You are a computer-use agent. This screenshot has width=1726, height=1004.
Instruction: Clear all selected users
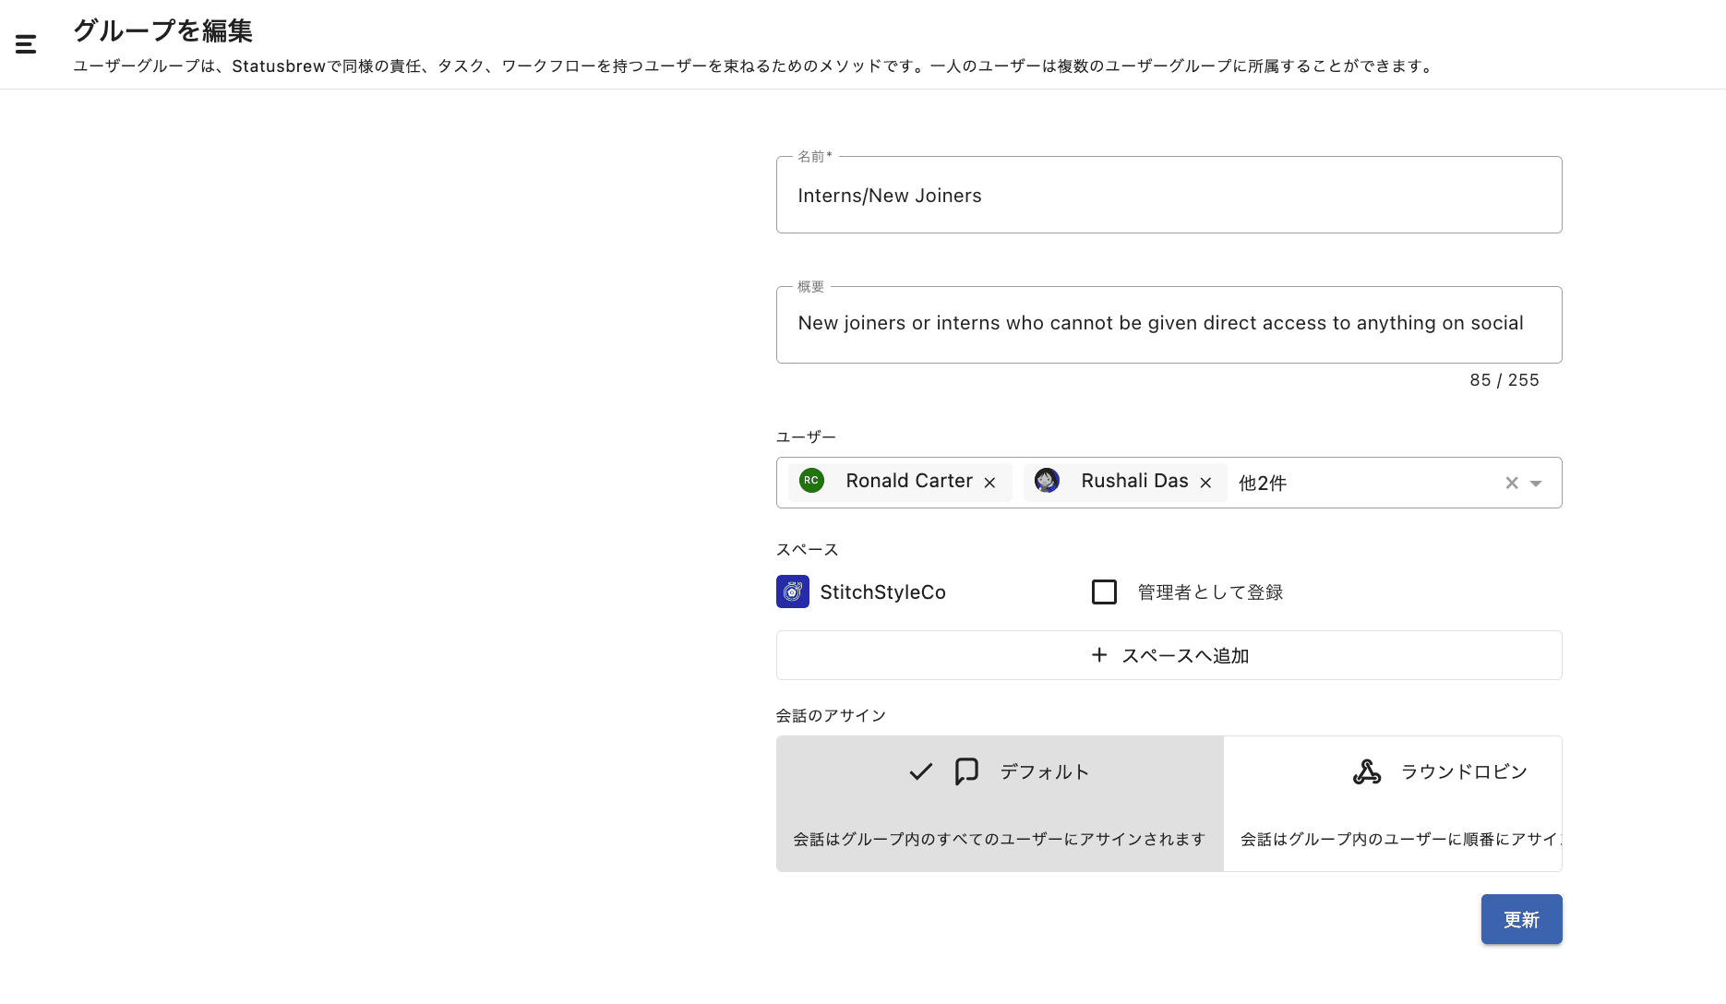(x=1512, y=483)
